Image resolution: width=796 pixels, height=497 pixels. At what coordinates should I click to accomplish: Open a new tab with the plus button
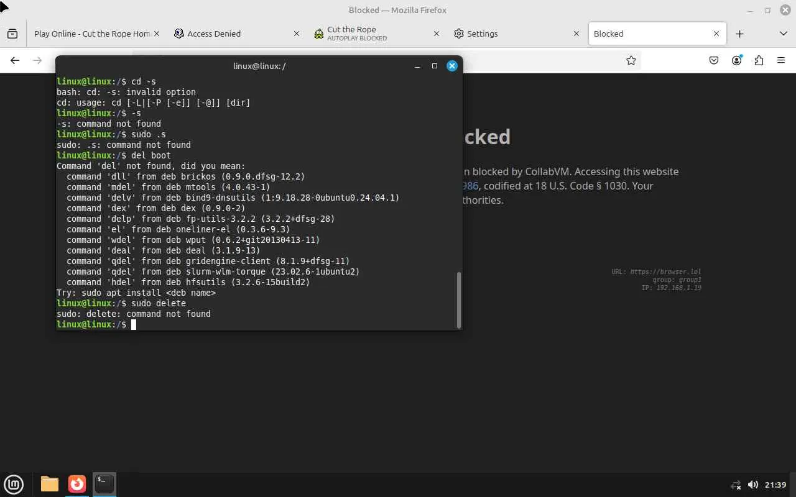(739, 34)
